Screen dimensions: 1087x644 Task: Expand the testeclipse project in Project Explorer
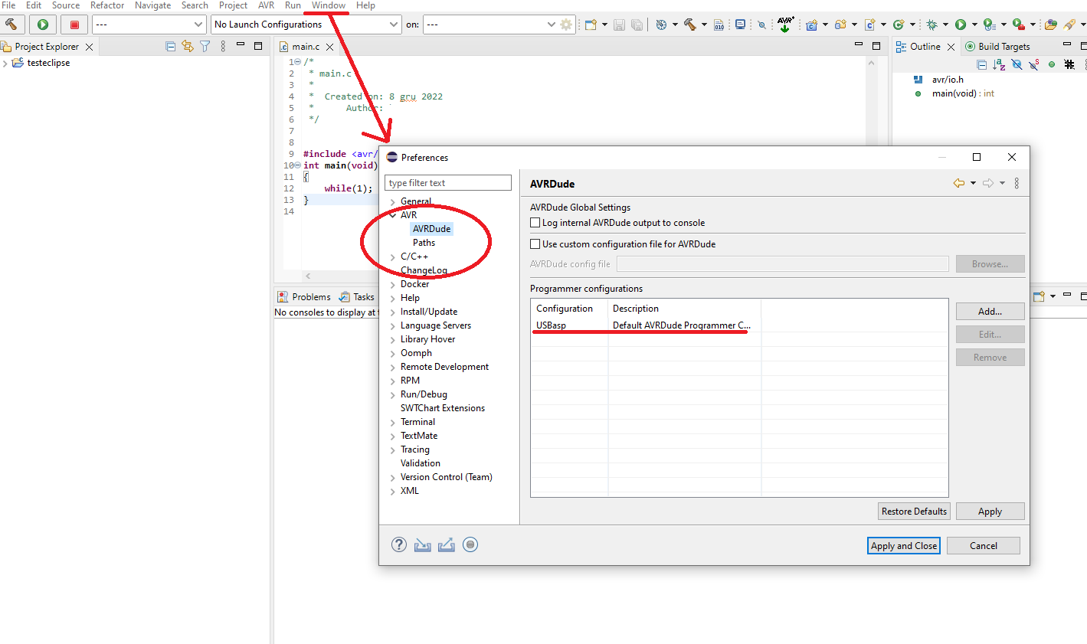[x=5, y=63]
